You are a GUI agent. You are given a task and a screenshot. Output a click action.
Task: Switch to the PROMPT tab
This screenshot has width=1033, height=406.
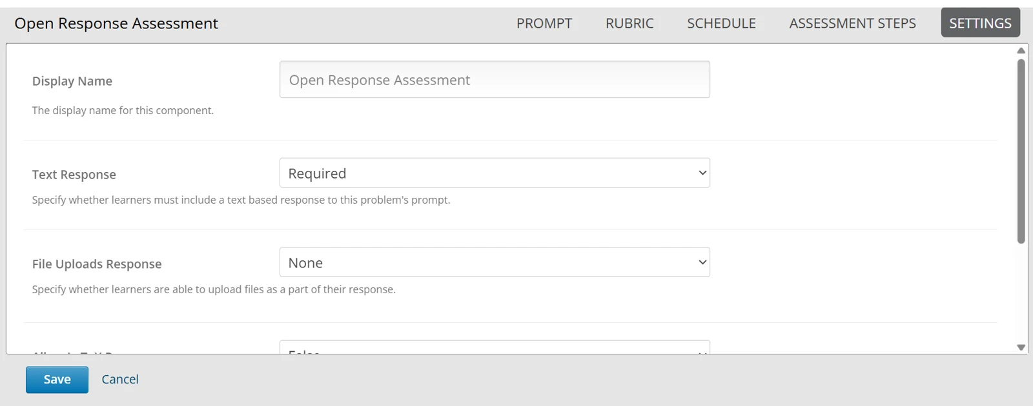coord(544,23)
